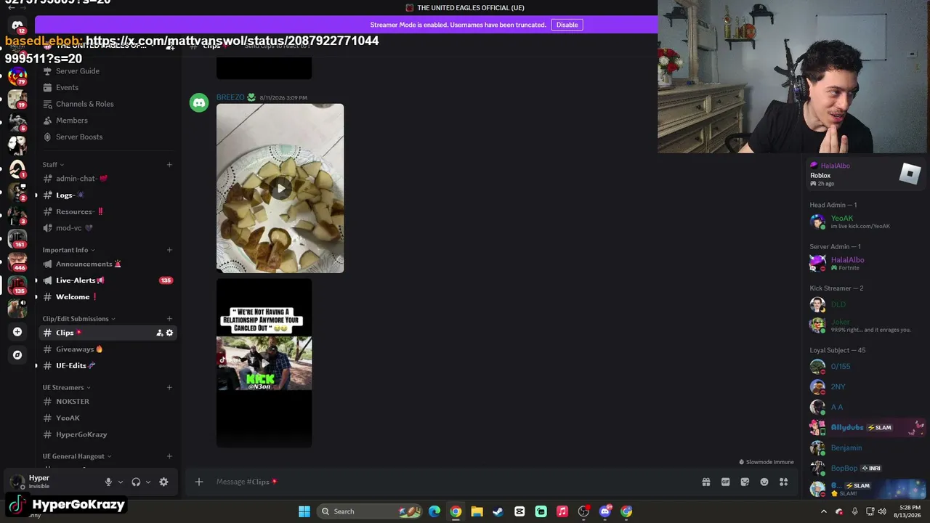Viewport: 930px width, 523px height.
Task: Create channel in UE Streamers category
Action: click(x=169, y=387)
